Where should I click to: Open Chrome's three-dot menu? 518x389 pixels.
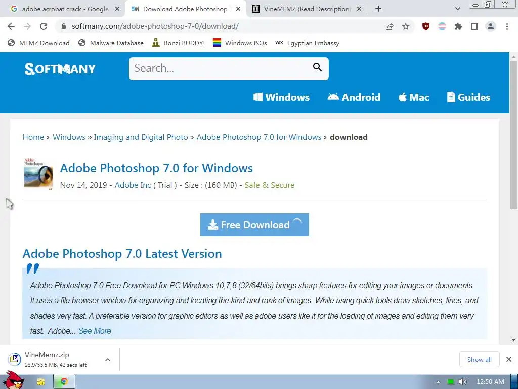pyautogui.click(x=507, y=26)
